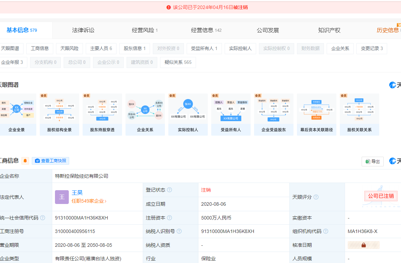This screenshot has width=401, height=263.
Task: Click the 疑似关系 565 navigation item
Action: click(178, 62)
